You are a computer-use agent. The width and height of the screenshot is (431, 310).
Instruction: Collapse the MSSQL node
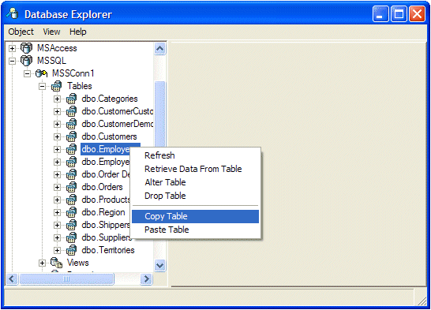(x=12, y=61)
